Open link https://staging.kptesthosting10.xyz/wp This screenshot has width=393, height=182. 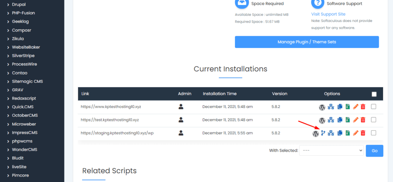point(117,133)
